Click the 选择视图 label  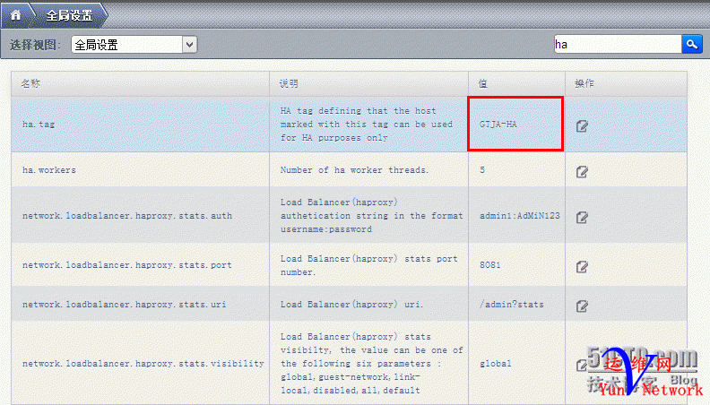click(35, 45)
